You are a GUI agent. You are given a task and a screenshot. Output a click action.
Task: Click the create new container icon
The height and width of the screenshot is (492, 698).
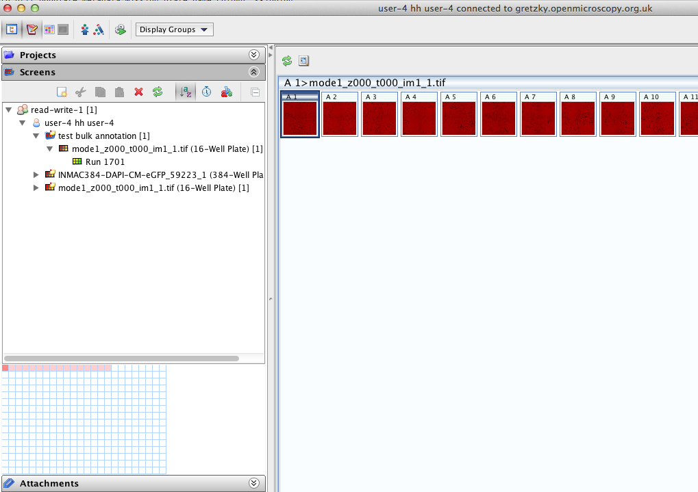coord(61,92)
